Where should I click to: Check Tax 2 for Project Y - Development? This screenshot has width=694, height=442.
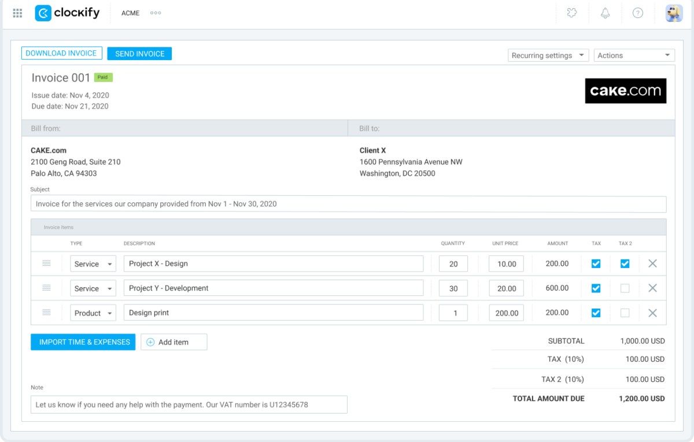(x=625, y=288)
